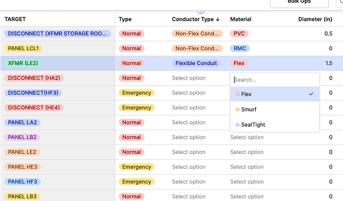343x201 pixels.
Task: Click the Material column header
Action: pyautogui.click(x=241, y=19)
